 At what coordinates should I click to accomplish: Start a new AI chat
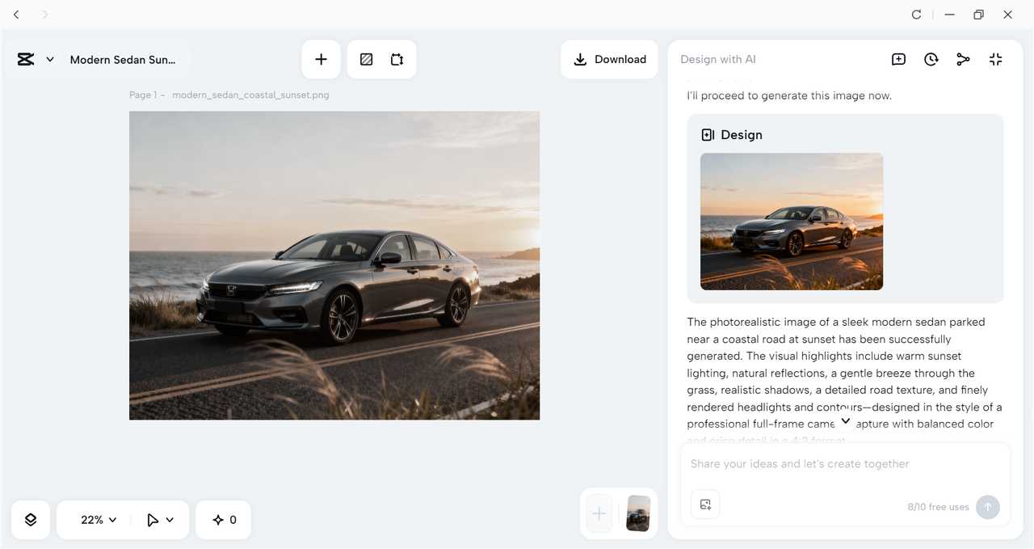click(x=898, y=59)
